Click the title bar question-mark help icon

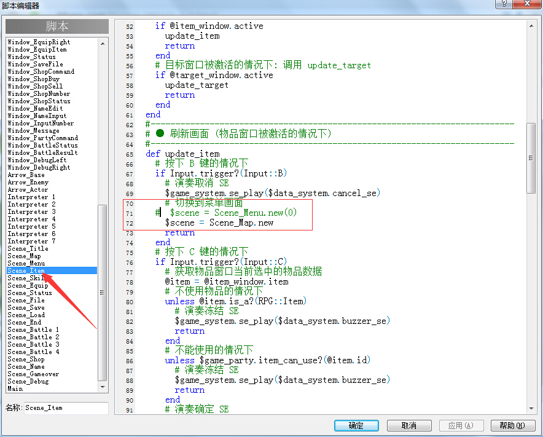[x=504, y=4]
